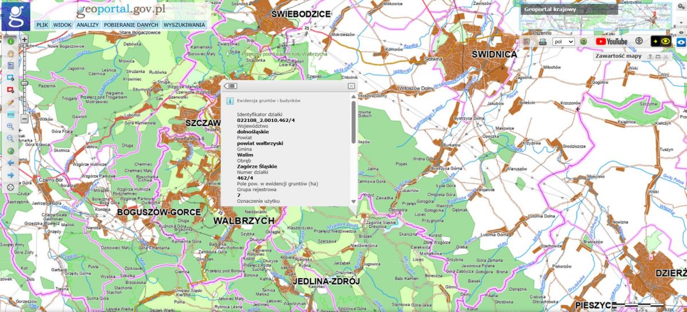Click the crosshair locate tool
The image size is (687, 312).
(10, 187)
